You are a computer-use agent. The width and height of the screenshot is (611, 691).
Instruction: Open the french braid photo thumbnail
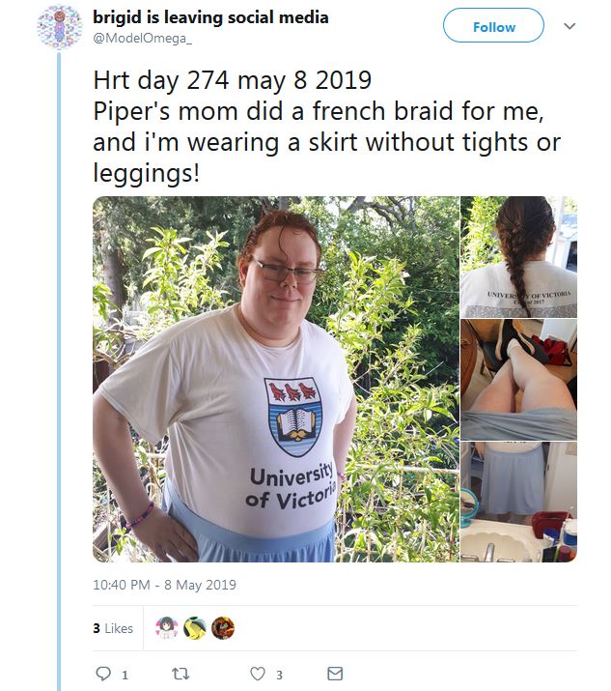tap(518, 257)
